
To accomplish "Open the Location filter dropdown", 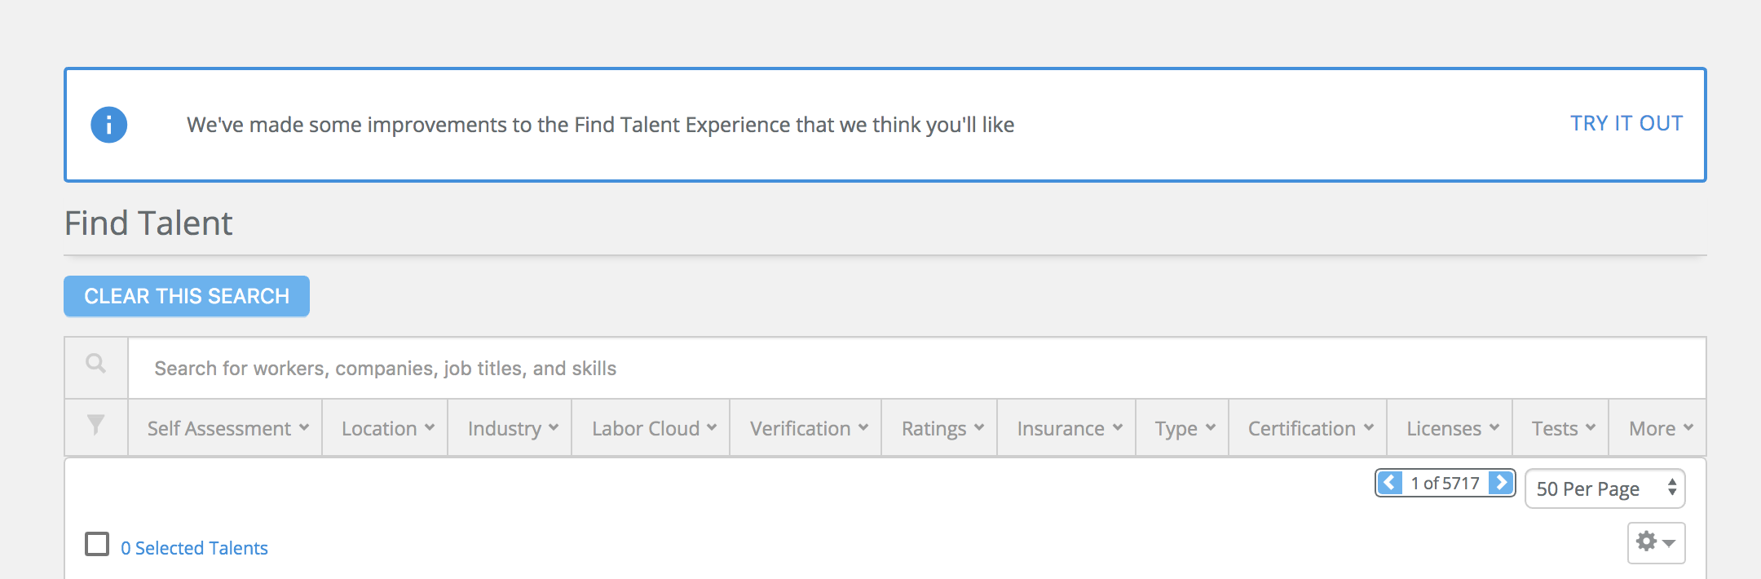I will 387,428.
